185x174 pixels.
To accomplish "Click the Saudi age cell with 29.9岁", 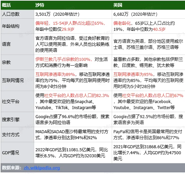I will (73, 26).
